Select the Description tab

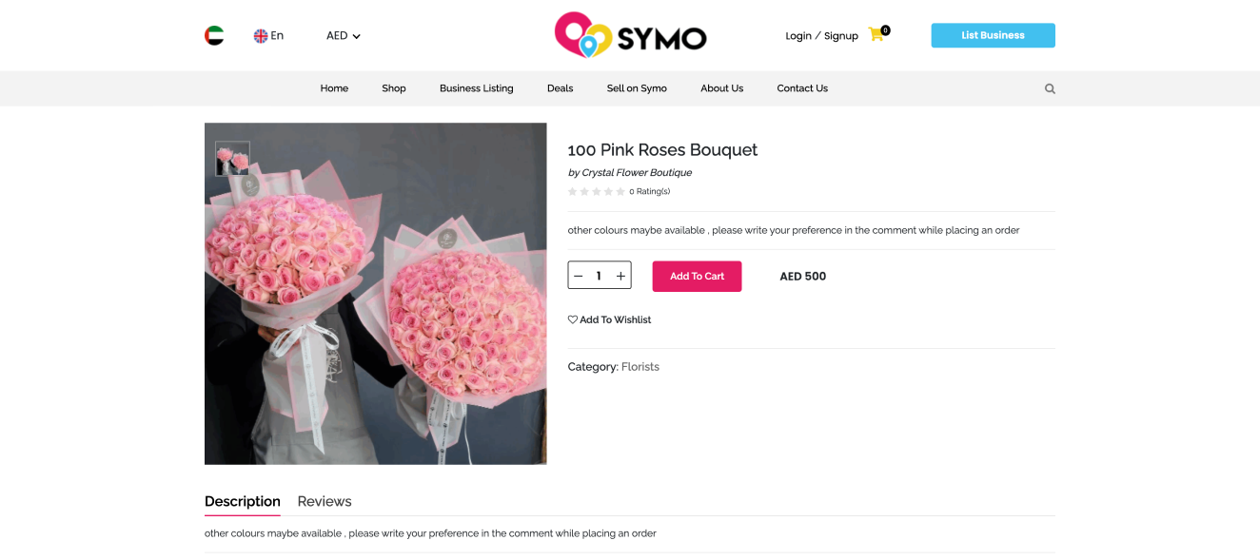tap(243, 501)
